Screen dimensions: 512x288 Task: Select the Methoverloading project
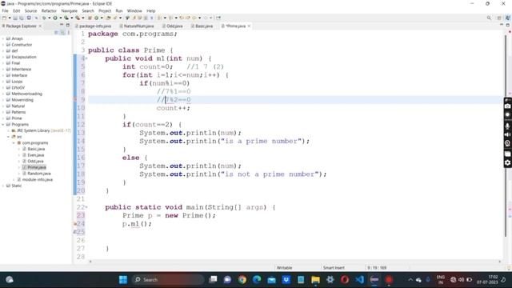coord(24,94)
